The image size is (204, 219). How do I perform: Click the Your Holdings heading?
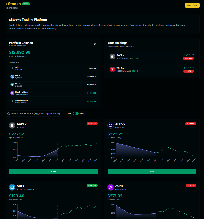[x=117, y=43]
